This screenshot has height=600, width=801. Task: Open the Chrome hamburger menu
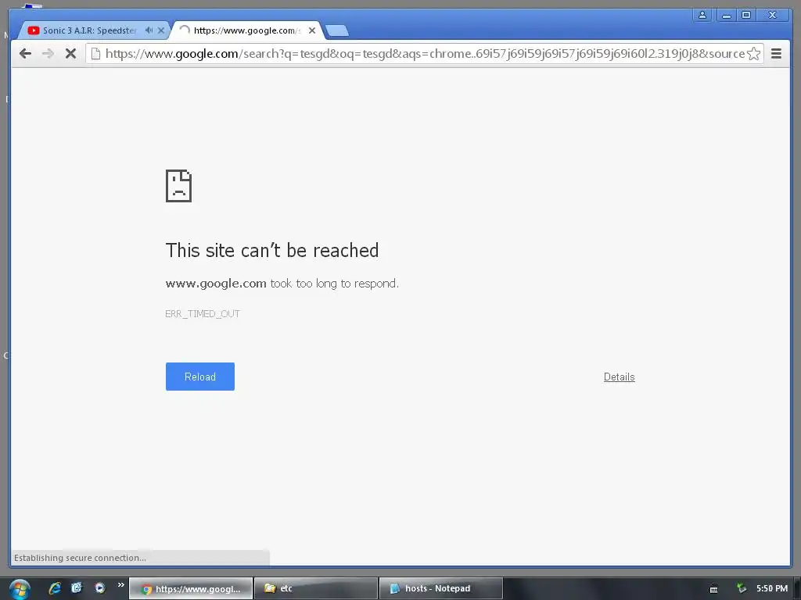point(776,54)
